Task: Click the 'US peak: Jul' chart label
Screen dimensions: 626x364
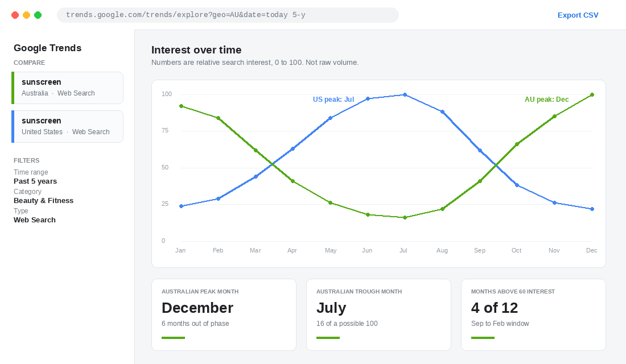Action: click(x=333, y=100)
